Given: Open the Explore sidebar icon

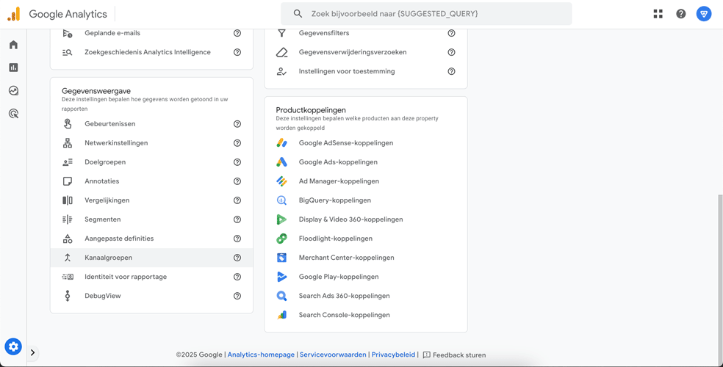Looking at the screenshot, I should click(13, 91).
